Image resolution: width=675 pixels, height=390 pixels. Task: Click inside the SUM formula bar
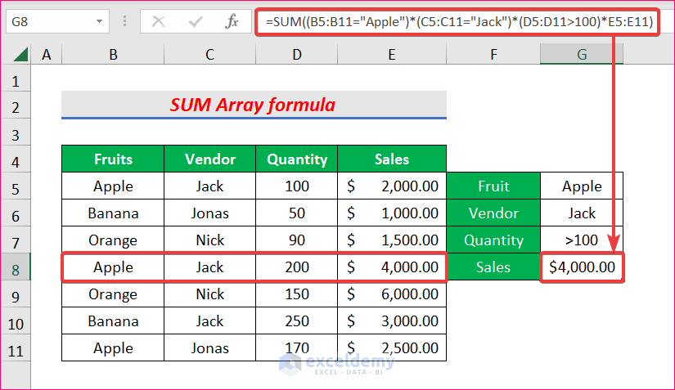pos(458,22)
